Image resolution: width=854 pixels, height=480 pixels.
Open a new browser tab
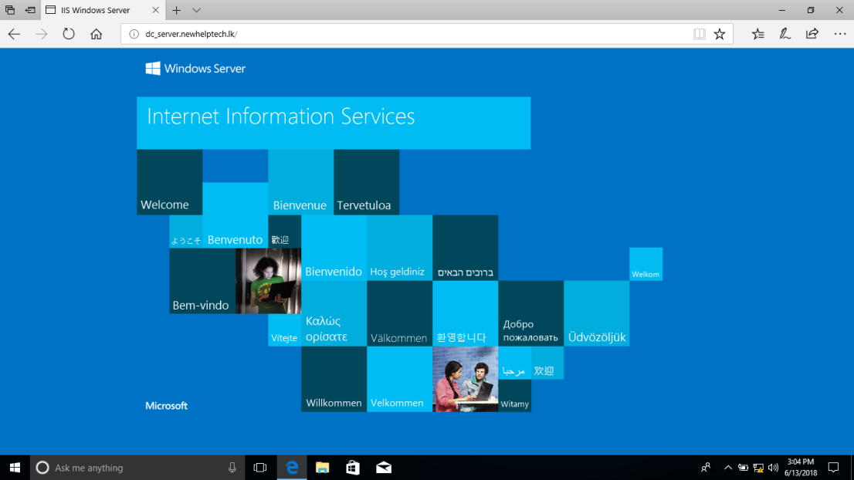[x=177, y=10]
